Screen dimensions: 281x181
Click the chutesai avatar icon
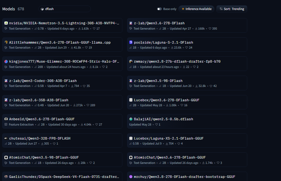(x=6, y=138)
